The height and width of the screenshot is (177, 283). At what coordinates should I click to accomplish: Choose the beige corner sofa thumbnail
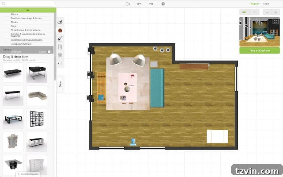(x=37, y=96)
